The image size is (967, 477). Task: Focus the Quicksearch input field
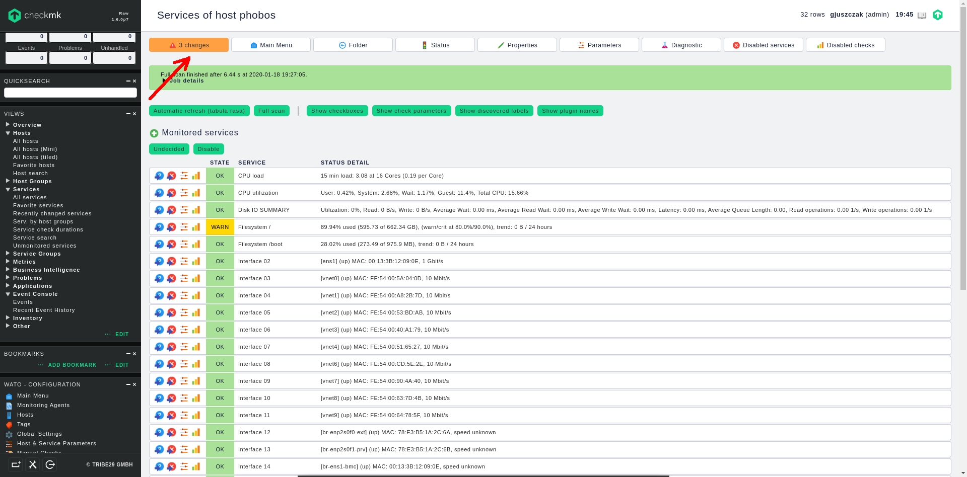click(x=71, y=93)
